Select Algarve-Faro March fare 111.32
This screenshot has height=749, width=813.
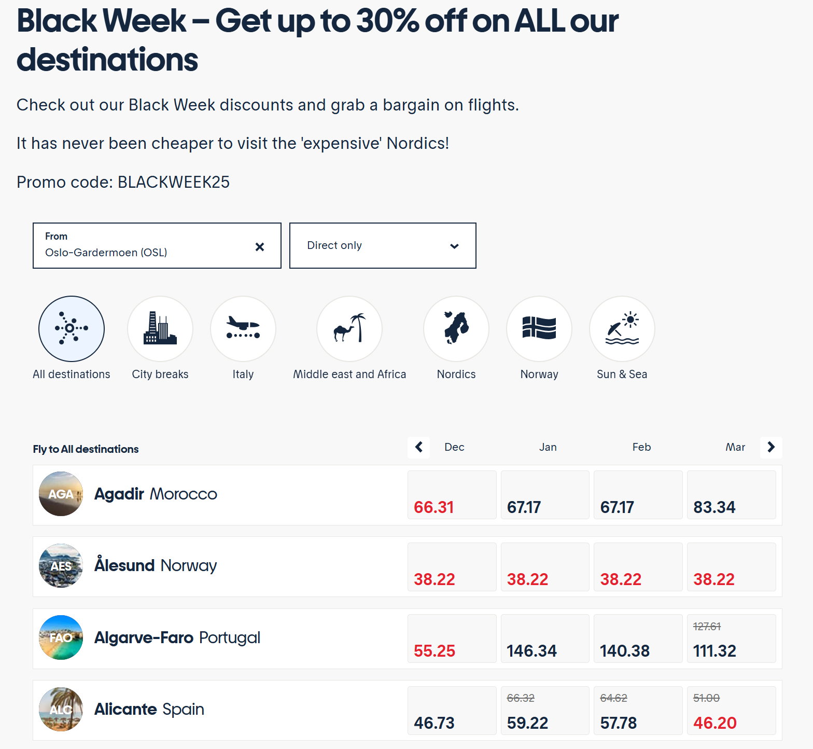(732, 639)
